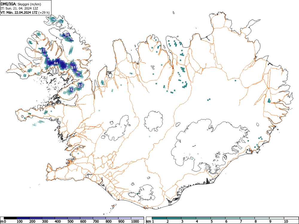
Task: Pick the very pale teal swatch between km 8 and 9
Action: tap(262, 218)
